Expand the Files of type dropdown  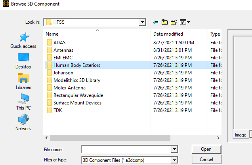pos(174,160)
